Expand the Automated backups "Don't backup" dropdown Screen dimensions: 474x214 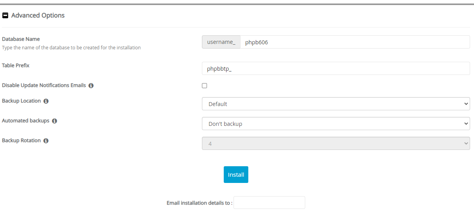pos(336,124)
